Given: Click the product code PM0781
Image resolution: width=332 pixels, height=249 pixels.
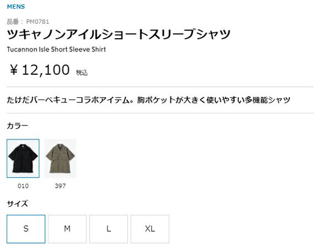Looking at the screenshot, I should click(x=38, y=22).
